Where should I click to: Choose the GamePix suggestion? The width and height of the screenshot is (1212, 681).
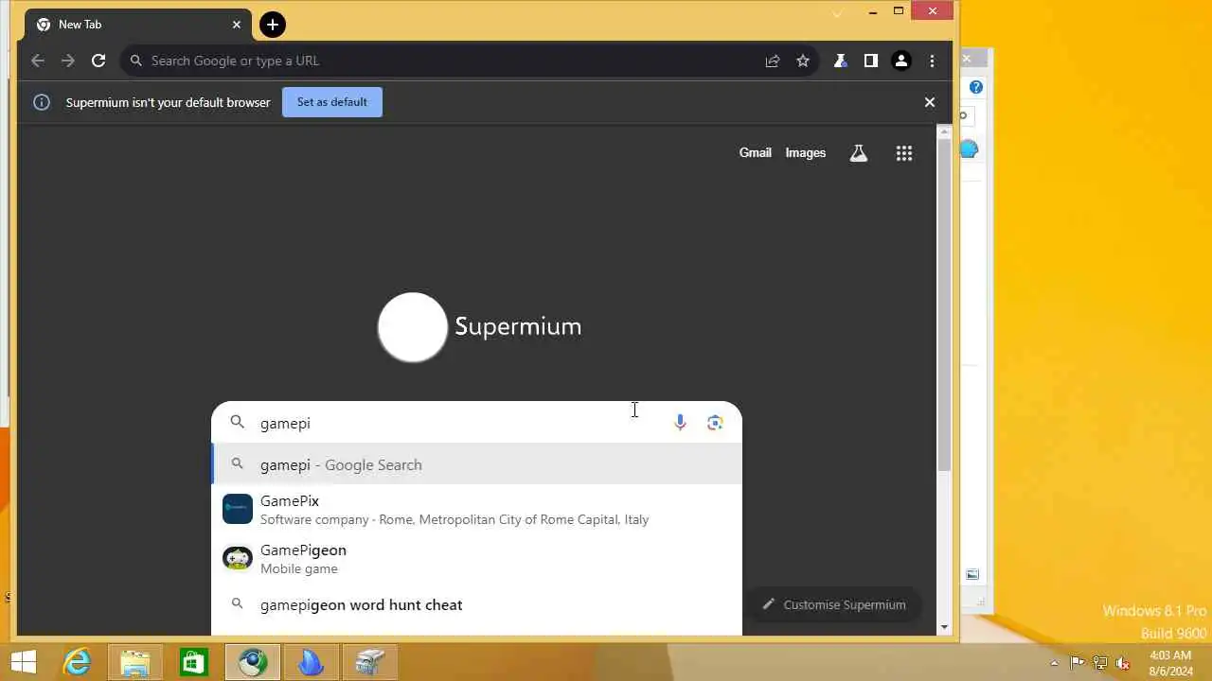[x=476, y=509]
